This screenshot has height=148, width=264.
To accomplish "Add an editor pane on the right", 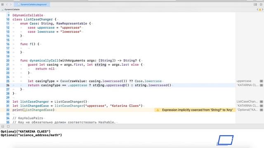I will click(261, 5).
